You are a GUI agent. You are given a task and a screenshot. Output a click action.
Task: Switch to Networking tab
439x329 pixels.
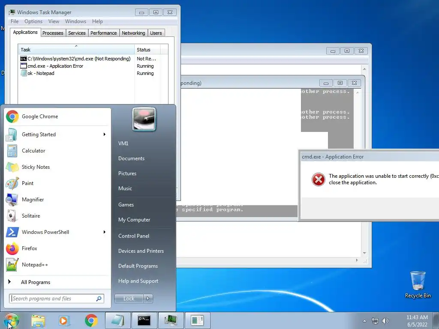(133, 33)
